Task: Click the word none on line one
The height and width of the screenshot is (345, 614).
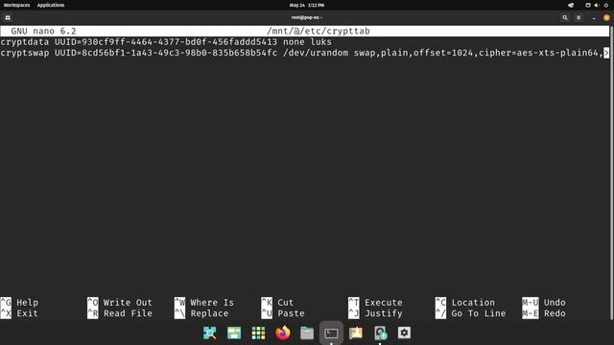Action: (294, 42)
